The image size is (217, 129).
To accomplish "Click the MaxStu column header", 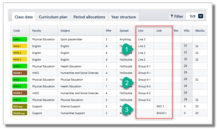I will [200, 30].
